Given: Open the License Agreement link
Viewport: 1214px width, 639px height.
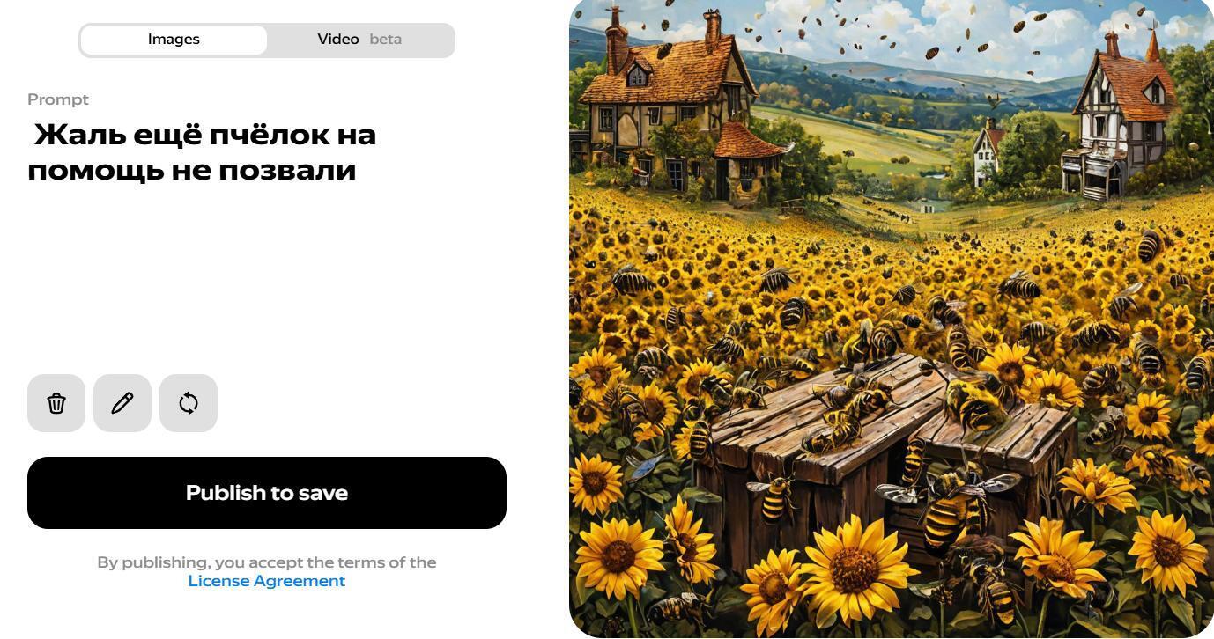Looking at the screenshot, I should pos(267,581).
